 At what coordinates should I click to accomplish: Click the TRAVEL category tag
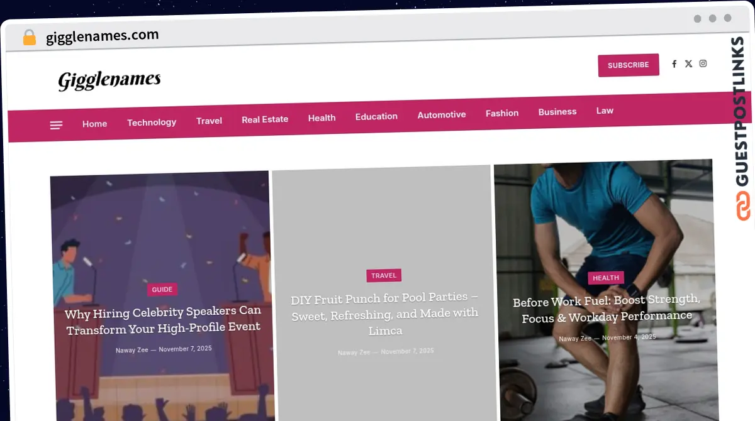click(x=384, y=276)
